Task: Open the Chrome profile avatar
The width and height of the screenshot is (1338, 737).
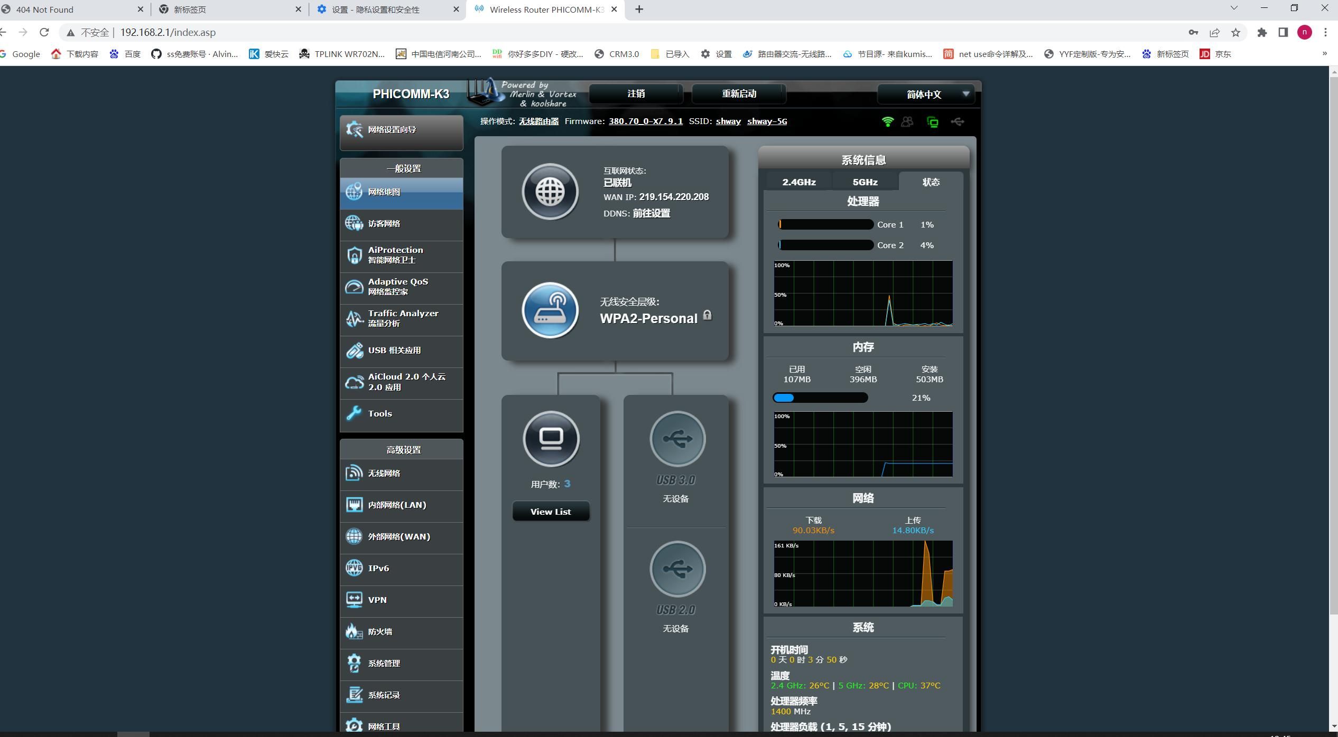Action: tap(1304, 32)
